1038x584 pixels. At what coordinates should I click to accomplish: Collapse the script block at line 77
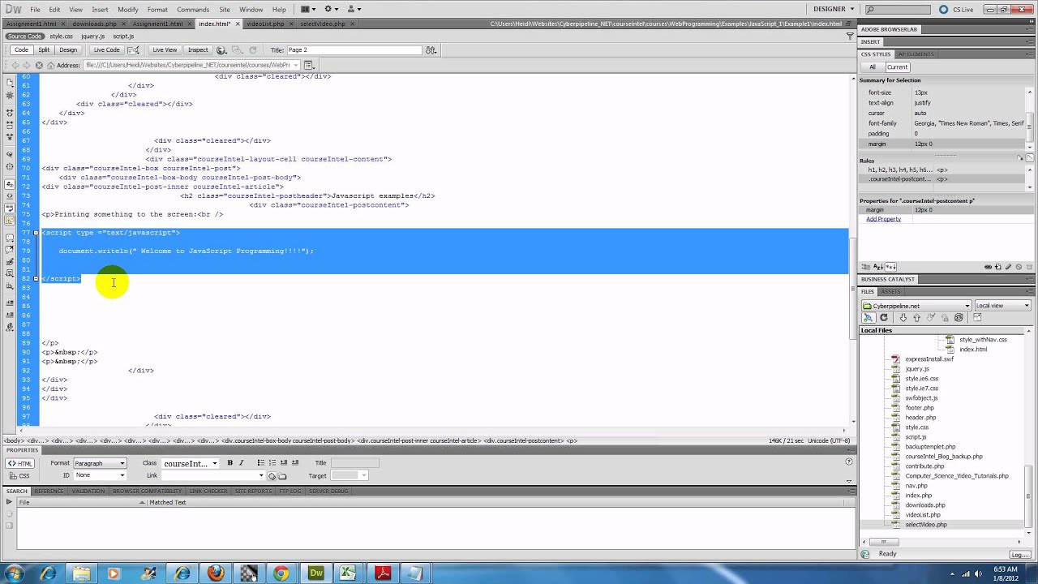point(36,233)
